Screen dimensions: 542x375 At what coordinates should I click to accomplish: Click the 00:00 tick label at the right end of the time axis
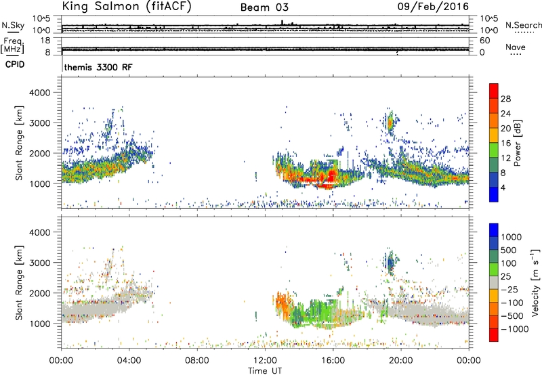469,361
